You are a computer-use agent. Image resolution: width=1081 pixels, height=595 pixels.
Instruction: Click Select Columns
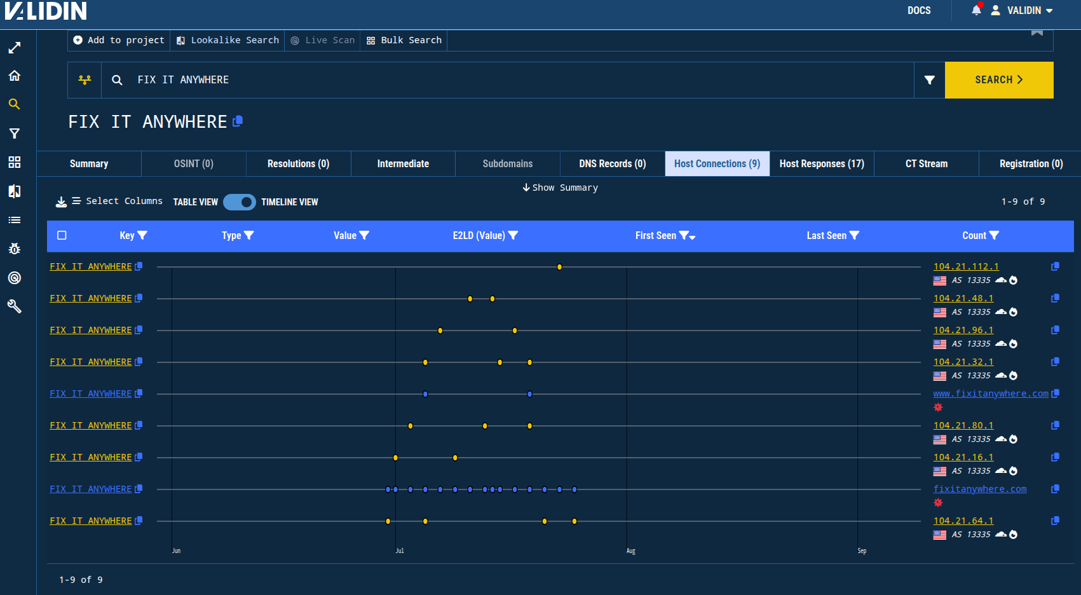coord(117,201)
